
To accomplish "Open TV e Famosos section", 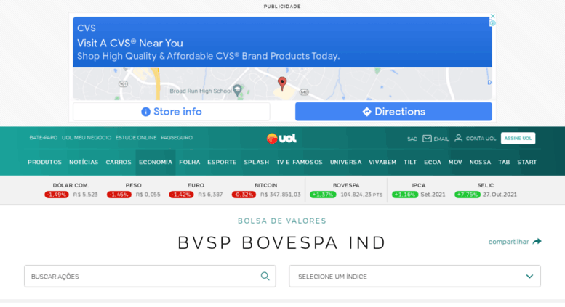I will click(x=300, y=162).
